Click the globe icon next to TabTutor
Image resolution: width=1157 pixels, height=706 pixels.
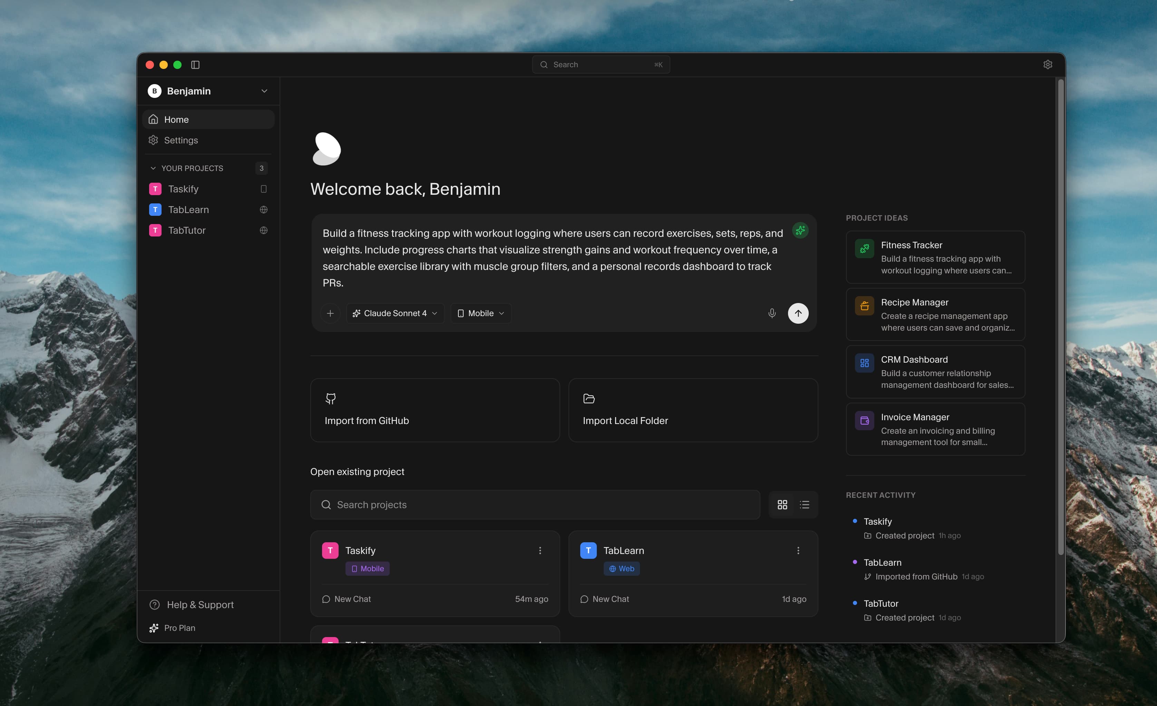click(x=263, y=230)
